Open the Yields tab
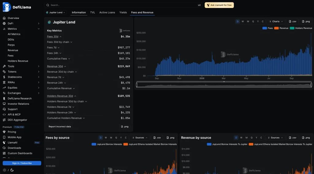 (123, 12)
